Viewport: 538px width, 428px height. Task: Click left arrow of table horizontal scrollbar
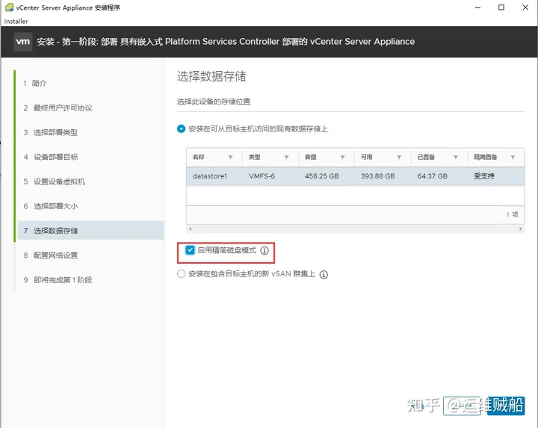point(189,229)
